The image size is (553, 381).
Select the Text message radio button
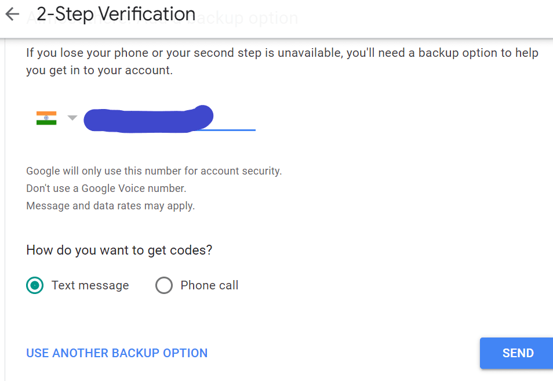[x=35, y=285]
